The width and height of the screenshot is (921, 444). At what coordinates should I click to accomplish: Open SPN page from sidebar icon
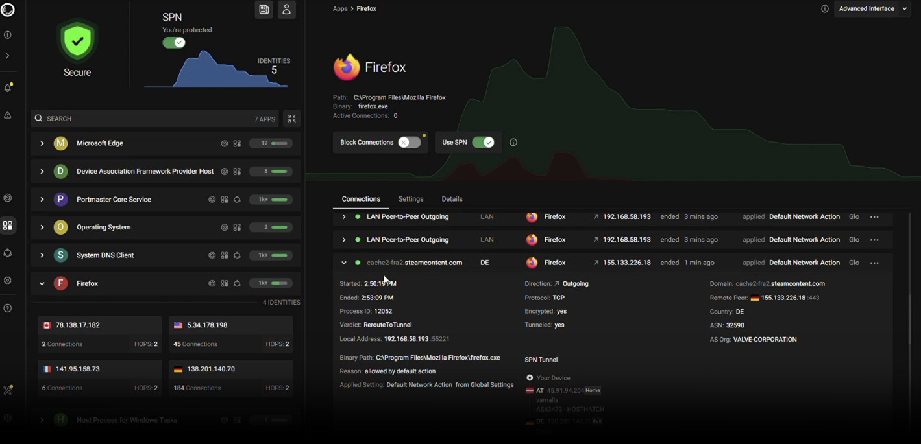8,253
